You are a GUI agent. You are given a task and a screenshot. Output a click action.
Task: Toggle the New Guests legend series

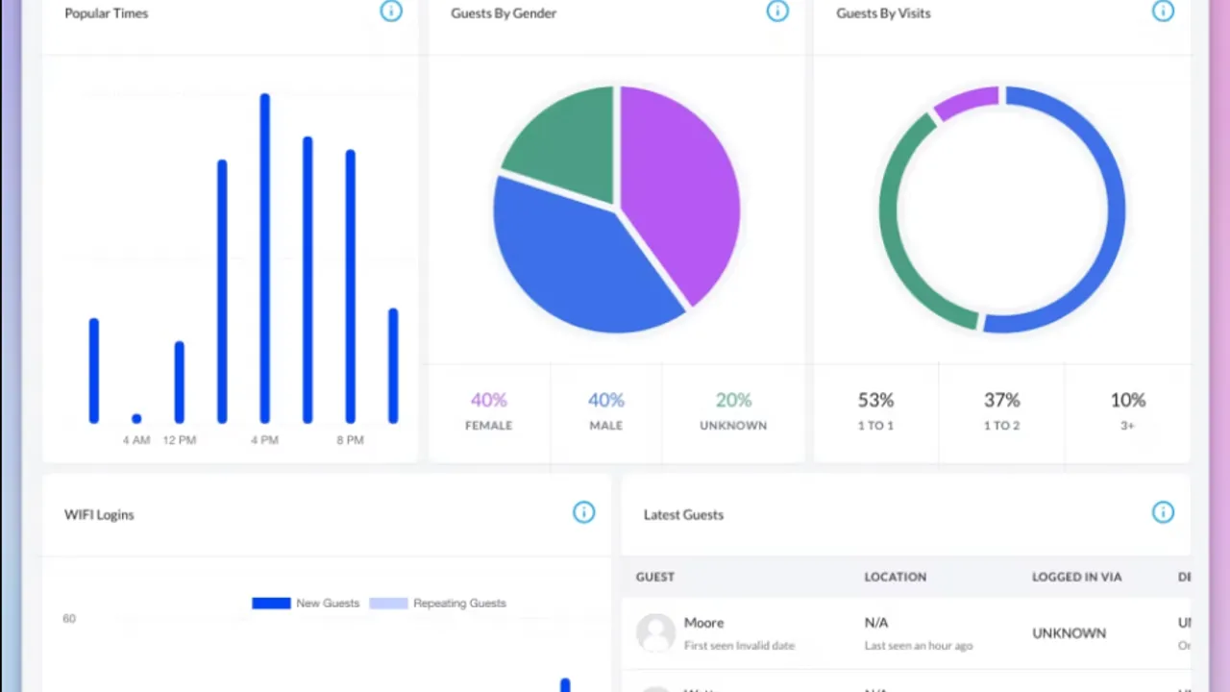[306, 604]
